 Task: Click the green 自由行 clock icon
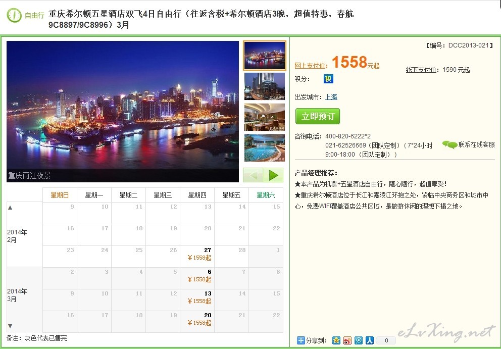click(x=14, y=15)
